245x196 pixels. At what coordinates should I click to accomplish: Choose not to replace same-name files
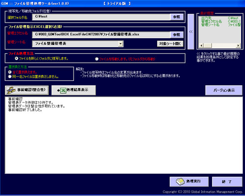(10, 76)
